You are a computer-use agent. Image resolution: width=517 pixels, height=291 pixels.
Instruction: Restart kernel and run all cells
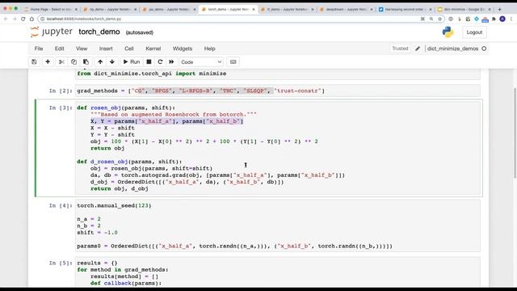(171, 61)
